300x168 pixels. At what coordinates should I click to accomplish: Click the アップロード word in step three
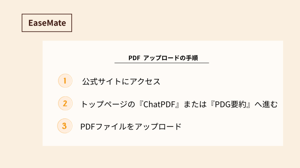pos(158,127)
